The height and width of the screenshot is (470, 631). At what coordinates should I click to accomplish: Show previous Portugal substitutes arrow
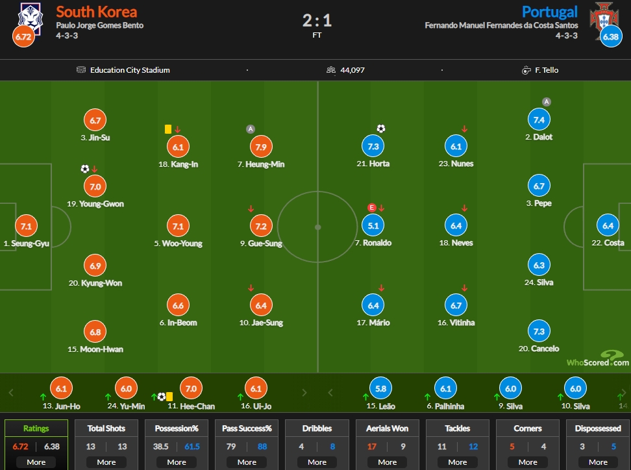(x=330, y=392)
